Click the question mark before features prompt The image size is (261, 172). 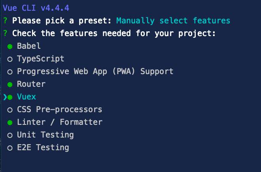click(x=5, y=33)
